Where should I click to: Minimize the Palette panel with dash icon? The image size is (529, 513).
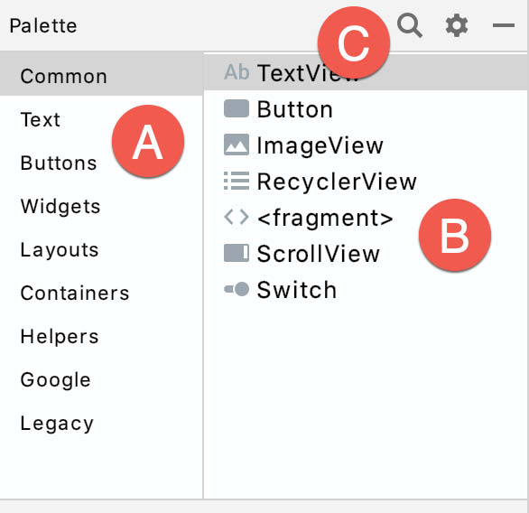[x=504, y=25]
